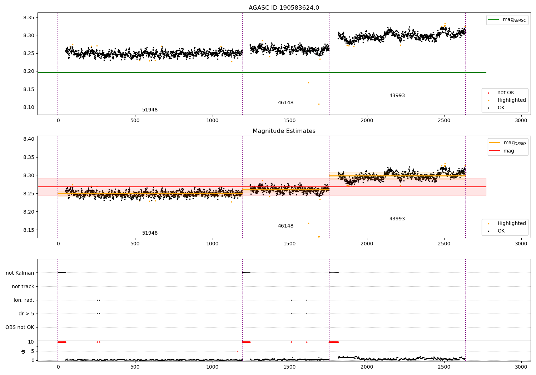This screenshot has height=375, width=536.
Task: Click the orange line swatch beside mag OBSID
Action: tap(495, 143)
